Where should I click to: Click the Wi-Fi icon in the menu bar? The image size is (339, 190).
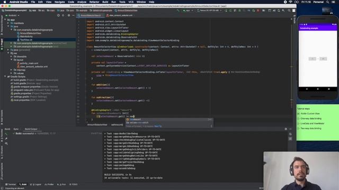[291, 2]
